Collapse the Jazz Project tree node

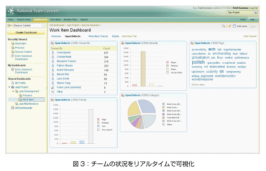9,87
